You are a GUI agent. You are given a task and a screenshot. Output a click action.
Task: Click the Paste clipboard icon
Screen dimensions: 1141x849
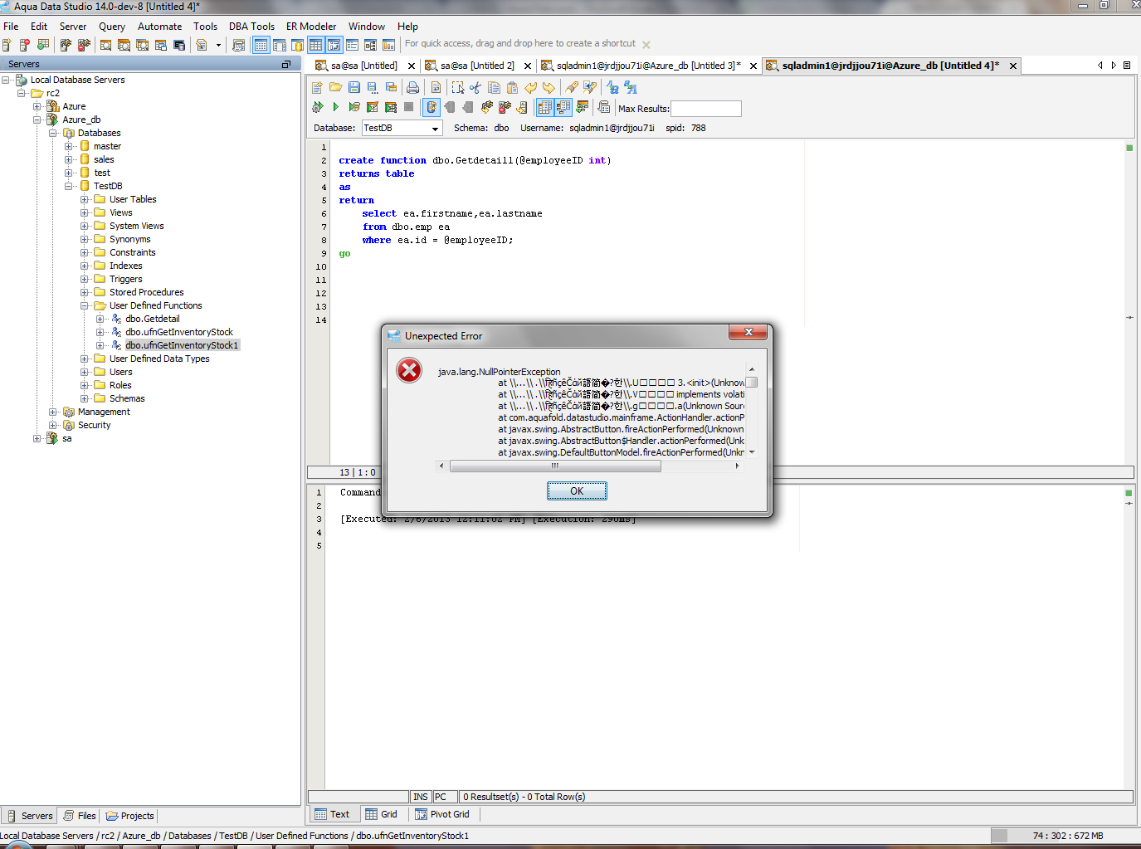tap(512, 87)
